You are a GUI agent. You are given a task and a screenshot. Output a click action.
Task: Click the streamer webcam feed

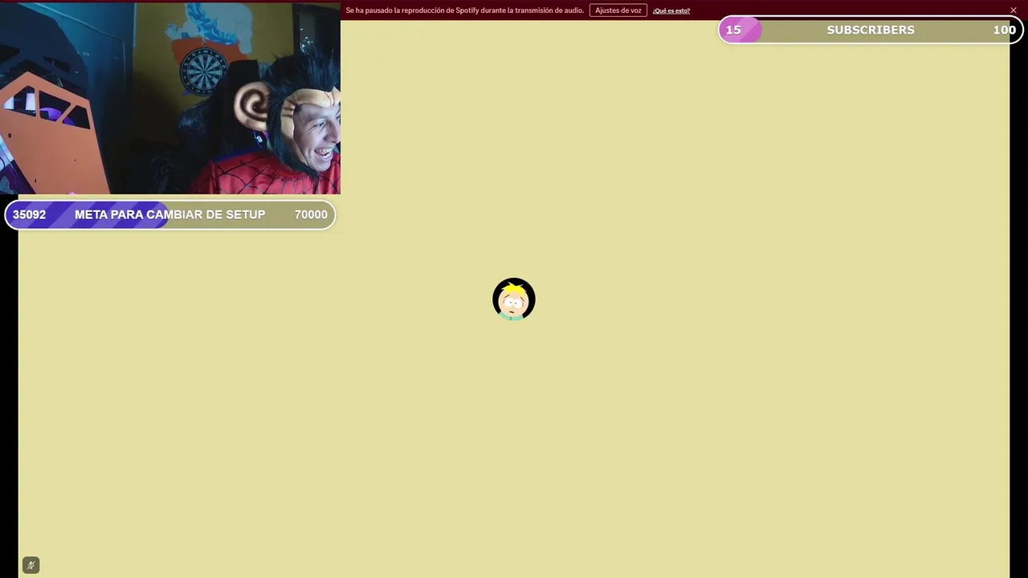(170, 98)
